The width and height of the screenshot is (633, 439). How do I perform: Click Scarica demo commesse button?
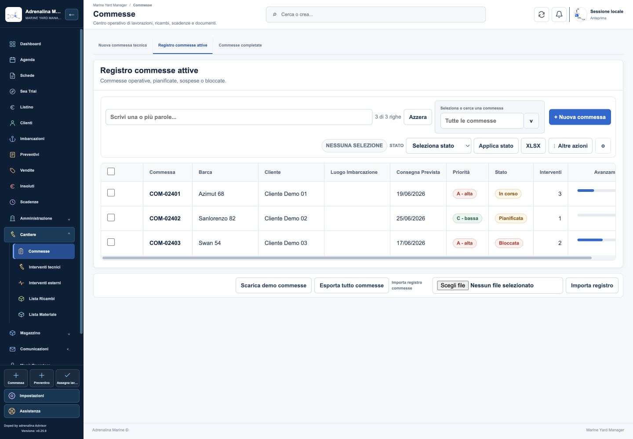point(273,285)
